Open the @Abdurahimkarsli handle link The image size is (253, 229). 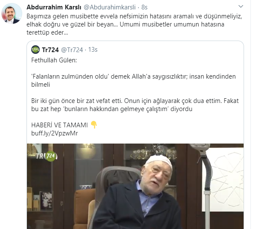[x=109, y=7]
